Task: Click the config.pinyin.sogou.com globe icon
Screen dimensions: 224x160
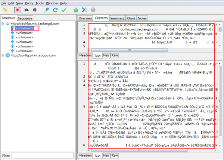Action: tap(8, 55)
